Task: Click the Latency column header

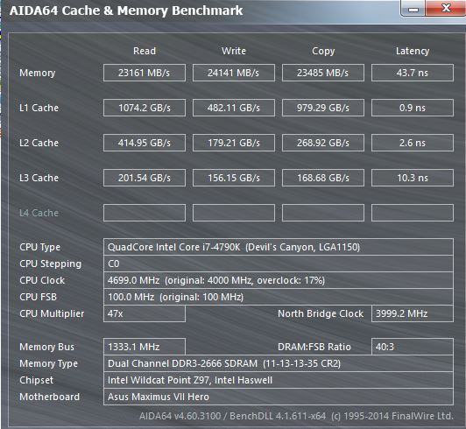Action: click(413, 51)
